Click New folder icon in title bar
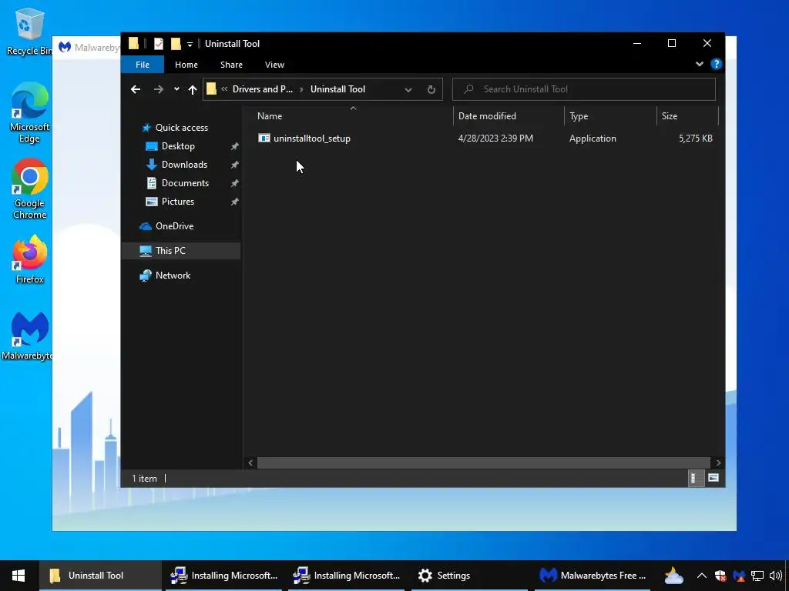This screenshot has height=591, width=789. coord(176,44)
